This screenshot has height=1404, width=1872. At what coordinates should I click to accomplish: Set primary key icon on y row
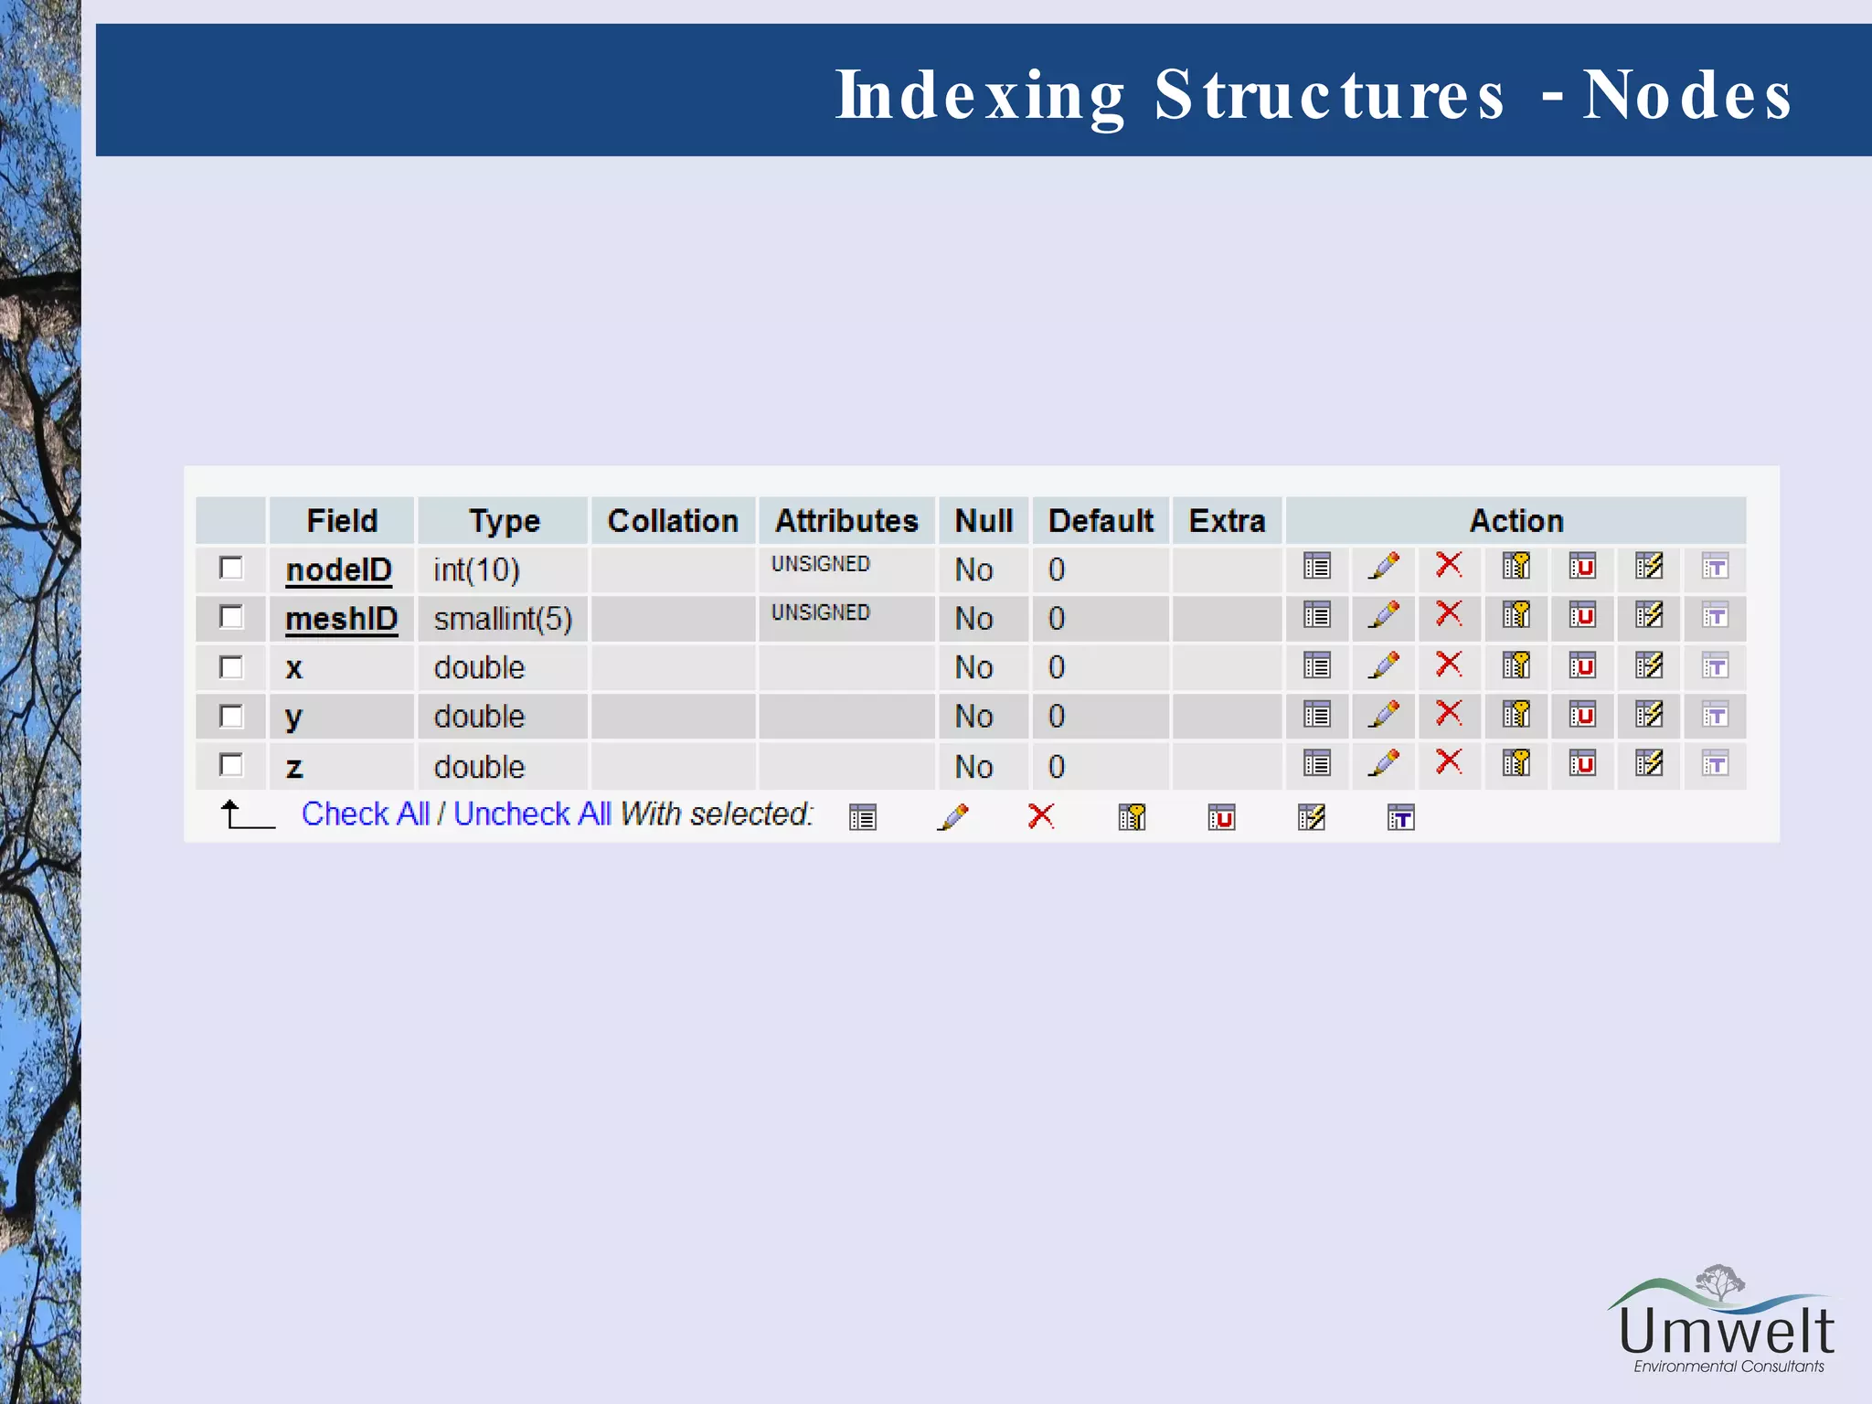tap(1516, 714)
